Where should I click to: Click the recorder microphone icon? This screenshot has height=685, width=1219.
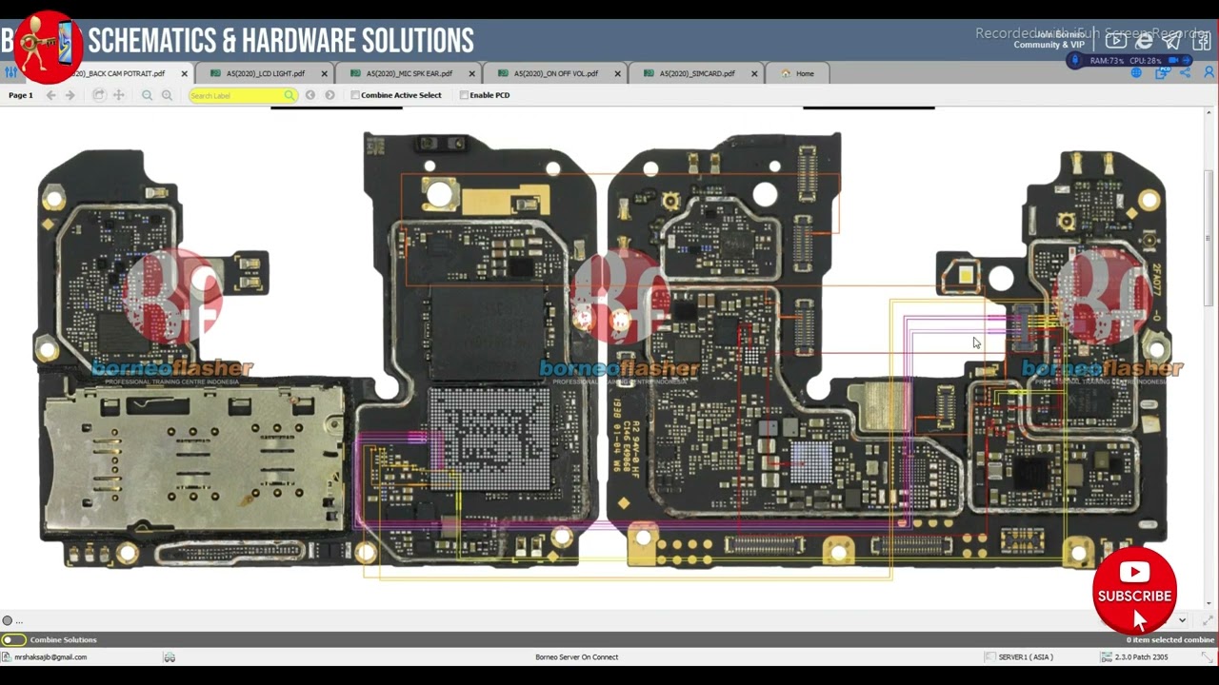pos(1075,60)
